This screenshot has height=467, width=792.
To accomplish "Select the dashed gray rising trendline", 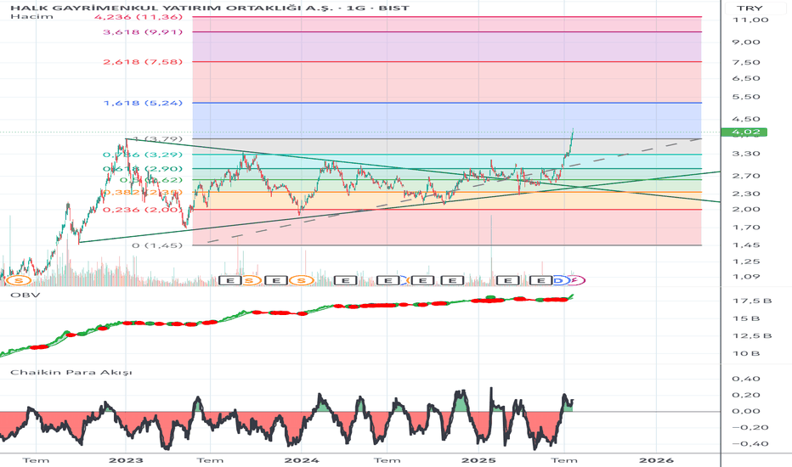I will (455, 191).
